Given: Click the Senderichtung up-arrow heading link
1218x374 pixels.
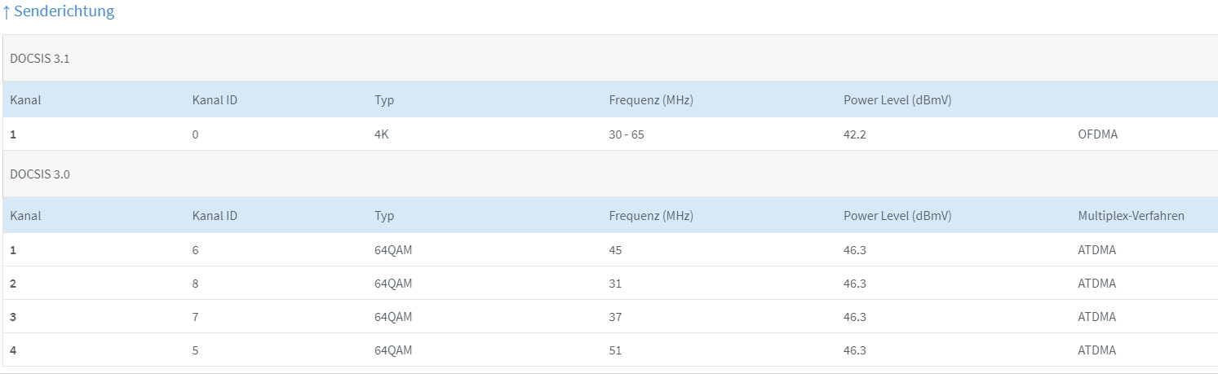Looking at the screenshot, I should pyautogui.click(x=58, y=11).
